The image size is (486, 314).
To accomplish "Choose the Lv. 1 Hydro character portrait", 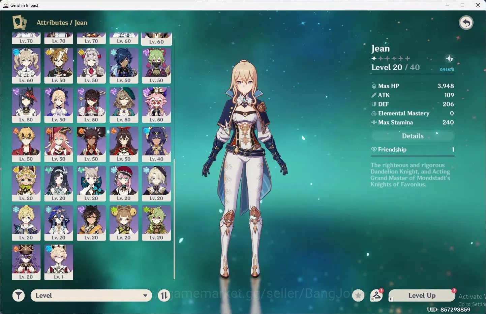I will pyautogui.click(x=59, y=262).
